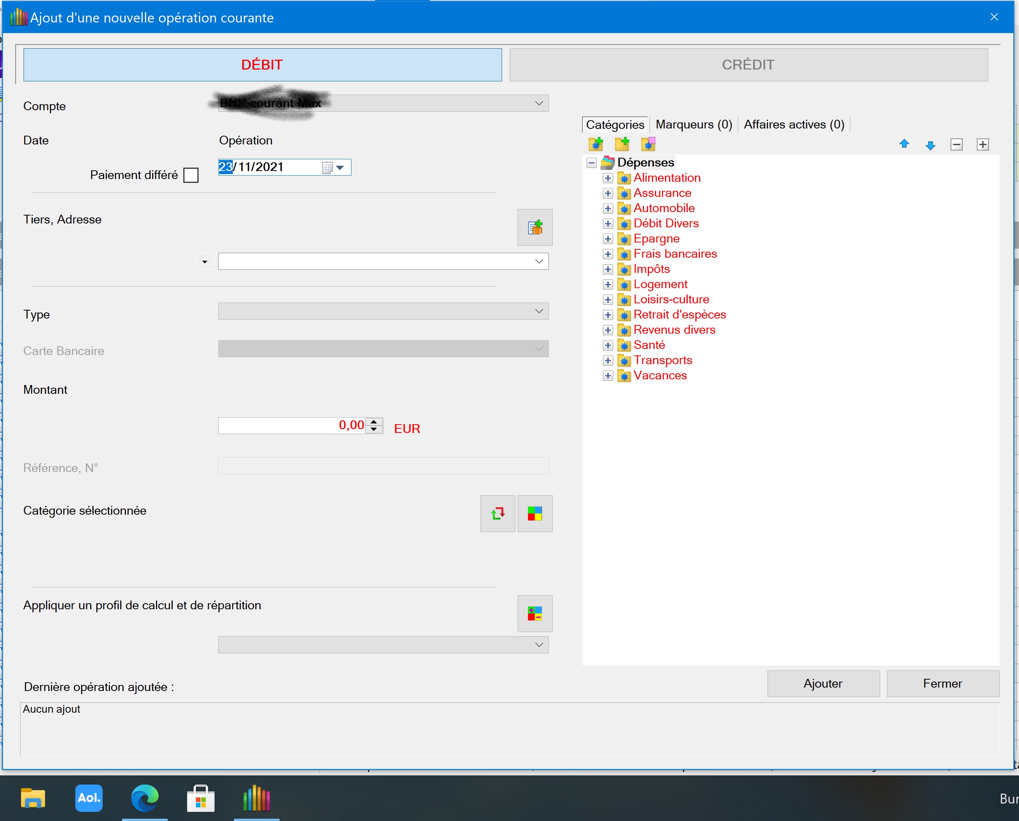The image size is (1019, 821).
Task: Switch to the CRÉDIT toggle button
Action: (x=748, y=65)
